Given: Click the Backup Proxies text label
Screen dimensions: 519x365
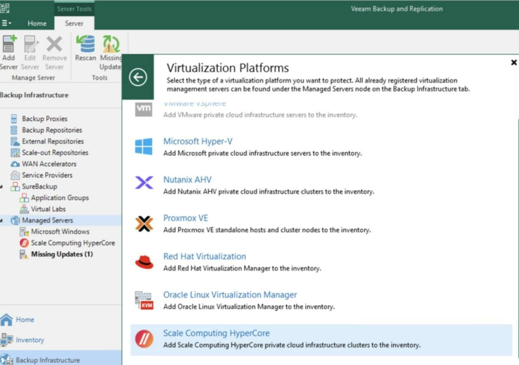Looking at the screenshot, I should (45, 119).
